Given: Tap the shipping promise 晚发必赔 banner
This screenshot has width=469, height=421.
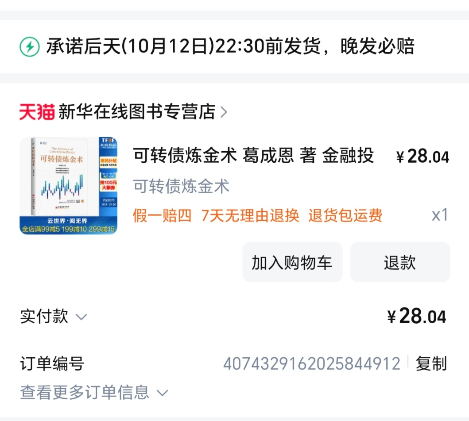Looking at the screenshot, I should pos(235,46).
